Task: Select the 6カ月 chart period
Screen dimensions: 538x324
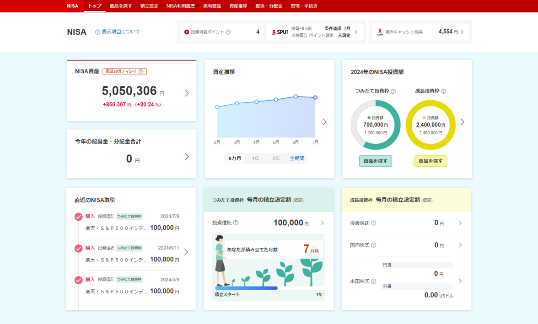Action: tap(235, 158)
